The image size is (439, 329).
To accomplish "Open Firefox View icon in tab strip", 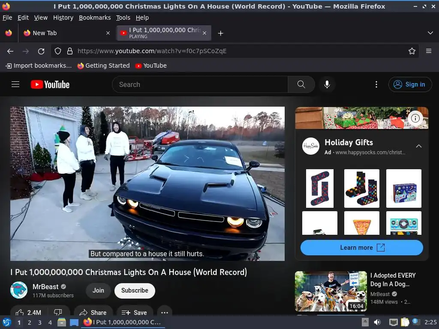I will [9, 33].
